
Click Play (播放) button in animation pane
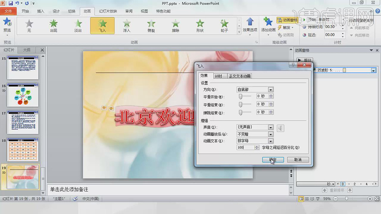(x=305, y=60)
